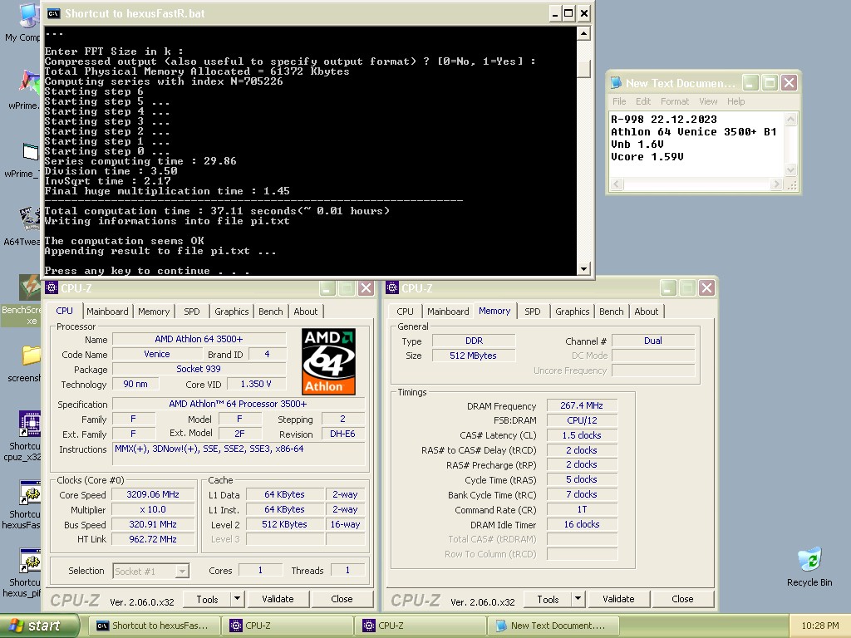The image size is (851, 638).
Task: Select the Bus Speed 320.91 MHz value
Action: pos(153,524)
